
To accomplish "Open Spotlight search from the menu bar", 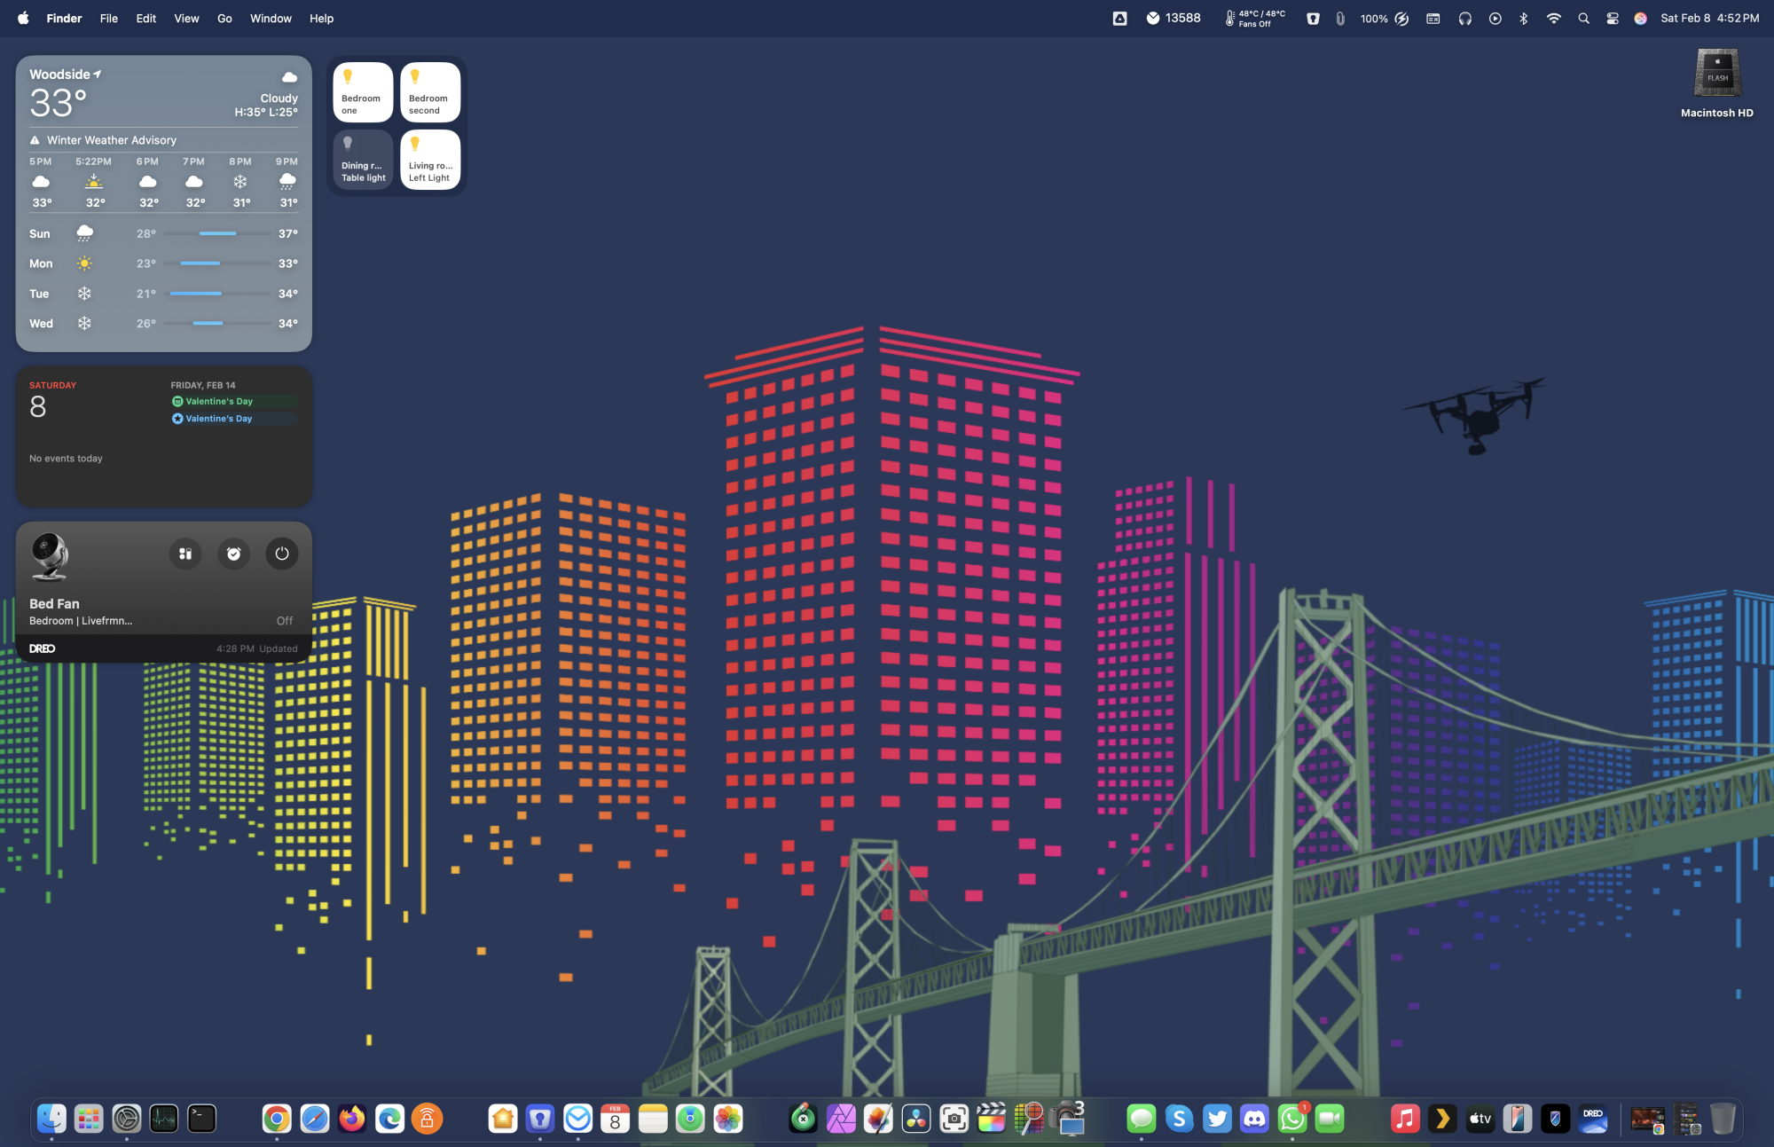I will [1584, 18].
